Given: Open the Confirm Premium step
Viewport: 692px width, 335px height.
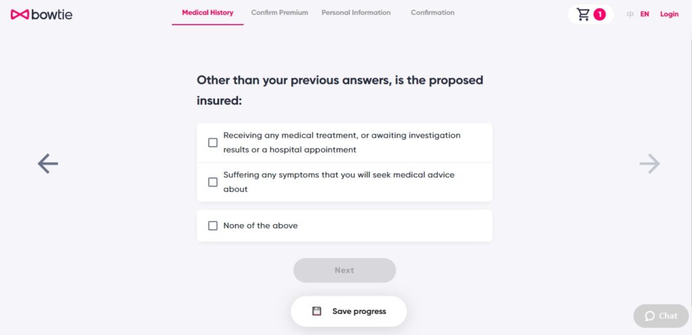Looking at the screenshot, I should 279,13.
